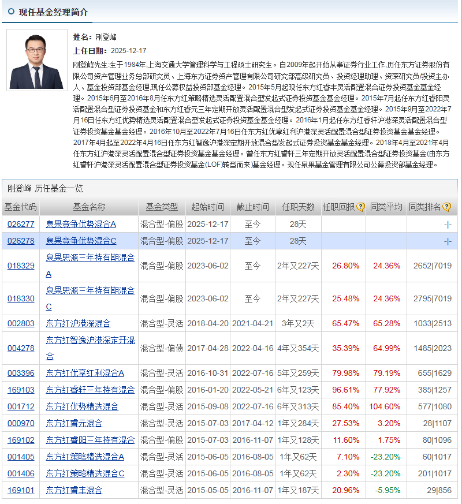
Task: Open 东方红优势精选混合 fund link
Action: pyautogui.click(x=82, y=406)
